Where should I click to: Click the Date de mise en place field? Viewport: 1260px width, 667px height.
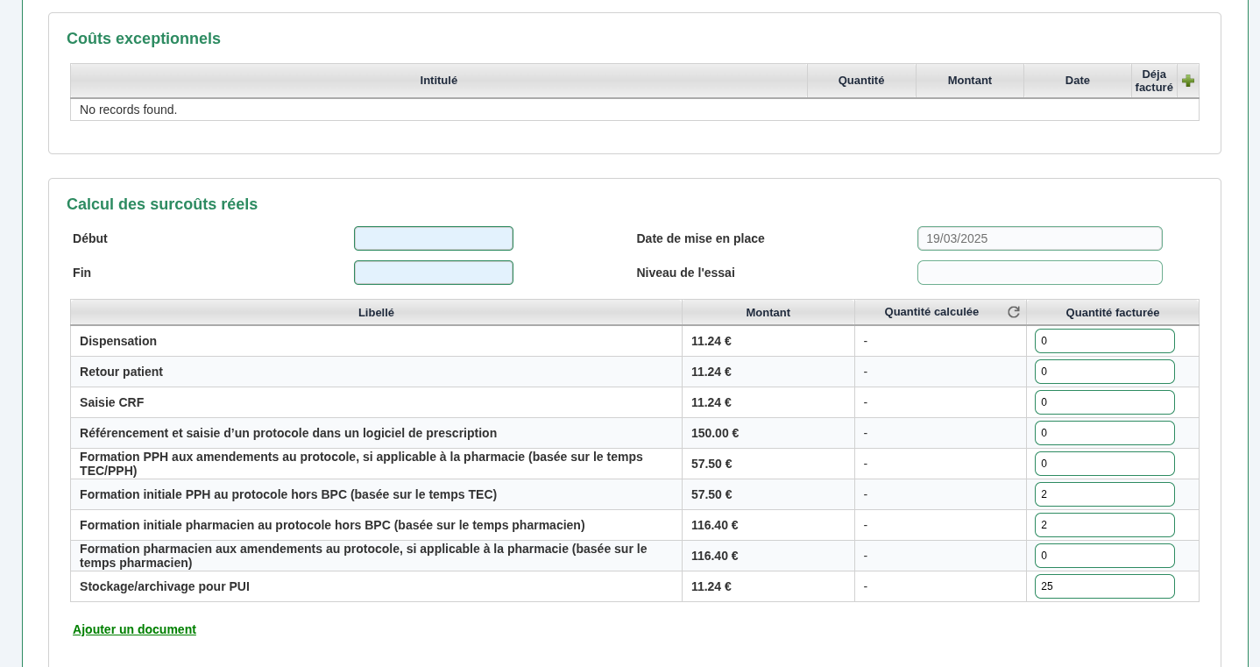[x=1039, y=238]
